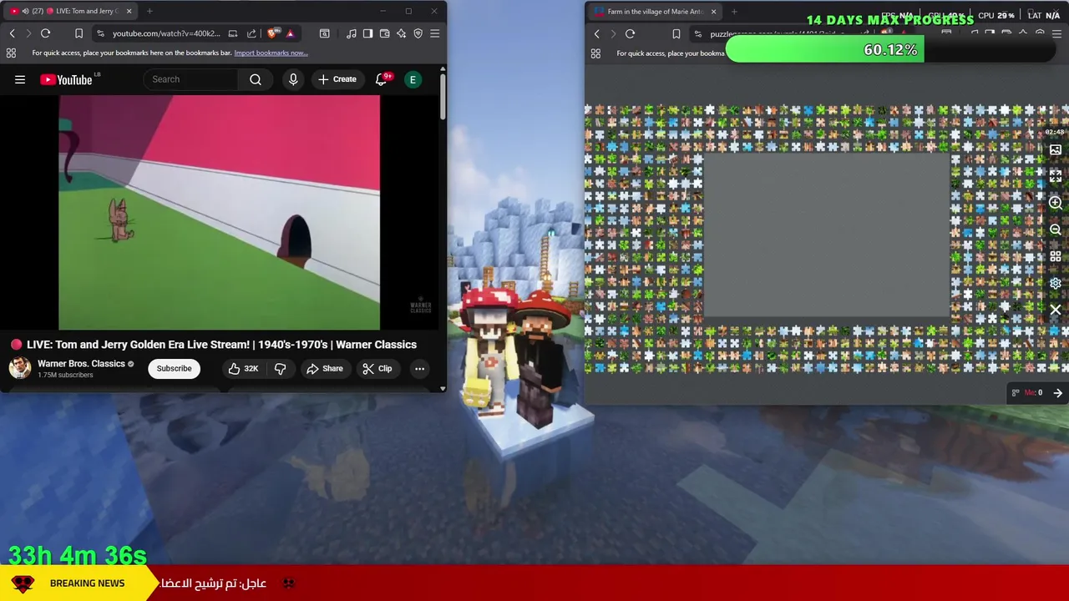
Task: Reload the YouTube page
Action: click(x=45, y=33)
